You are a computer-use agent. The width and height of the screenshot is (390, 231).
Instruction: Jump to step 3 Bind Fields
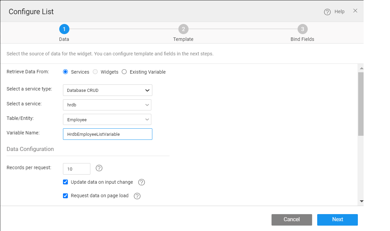point(302,29)
